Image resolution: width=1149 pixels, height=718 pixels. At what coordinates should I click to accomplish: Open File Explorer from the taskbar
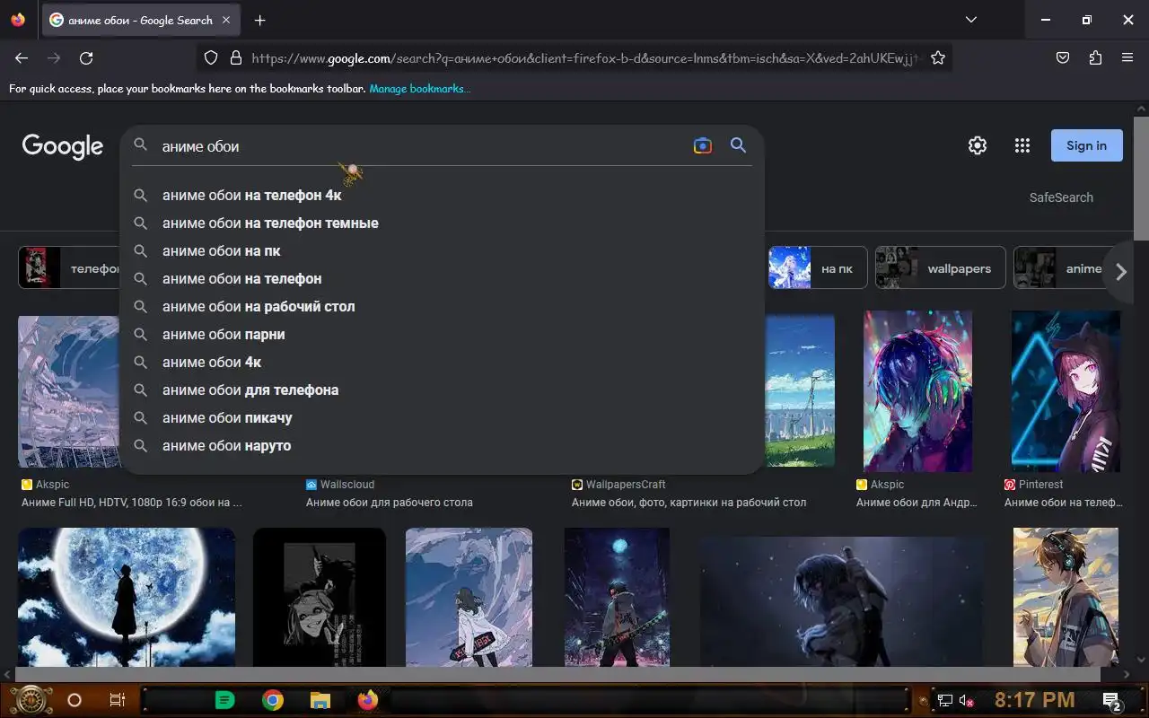tap(320, 700)
